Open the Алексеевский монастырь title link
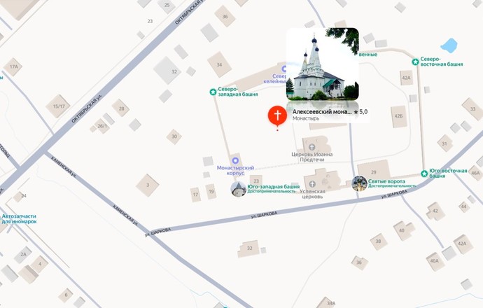Image resolution: width=483 pixels, height=308 pixels. (321, 112)
